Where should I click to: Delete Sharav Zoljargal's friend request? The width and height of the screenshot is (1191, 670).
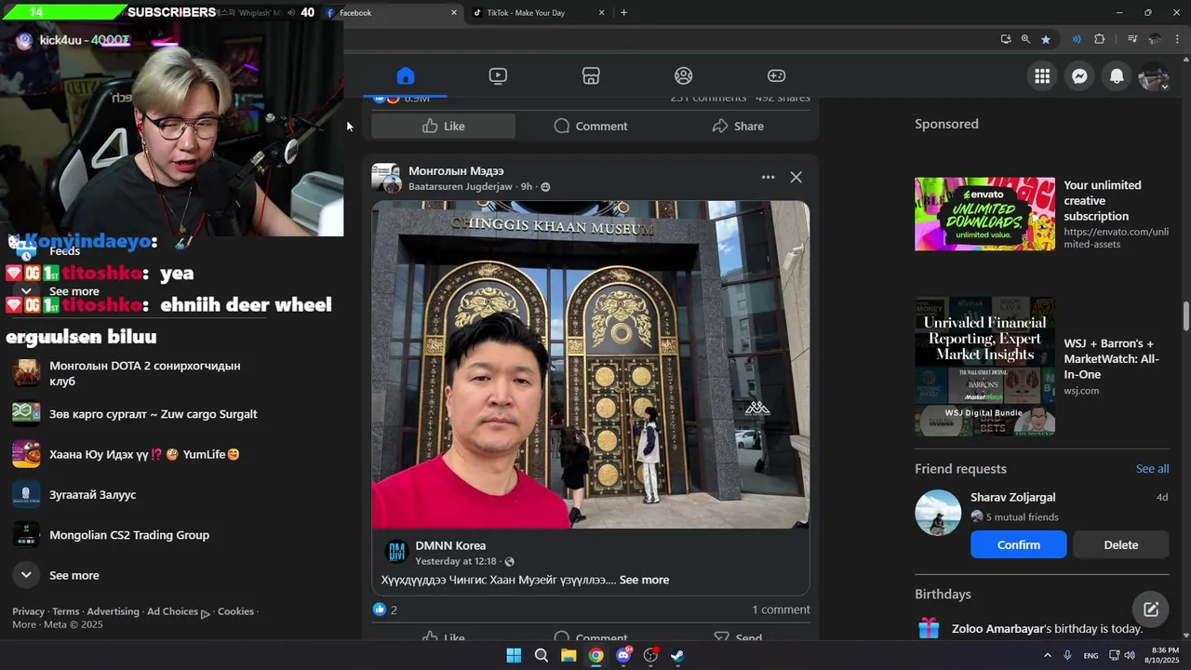pos(1121,545)
